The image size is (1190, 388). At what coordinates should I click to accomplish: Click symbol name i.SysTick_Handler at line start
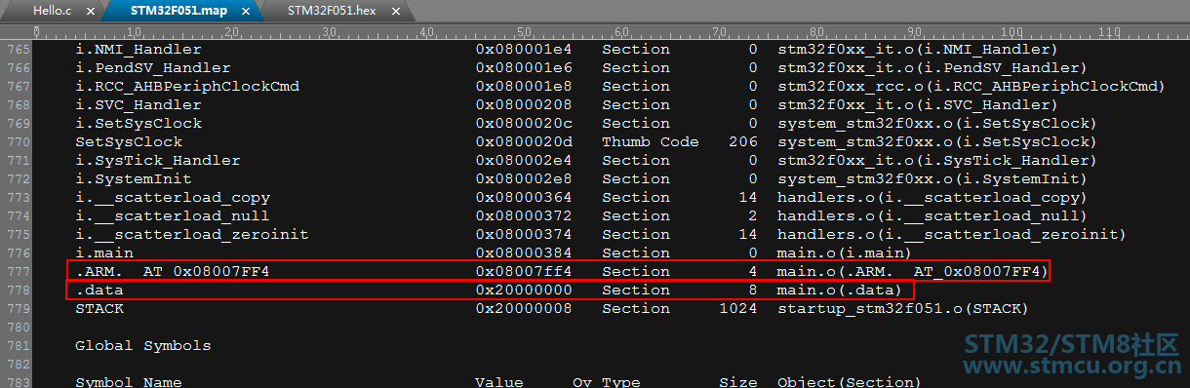[x=158, y=160]
